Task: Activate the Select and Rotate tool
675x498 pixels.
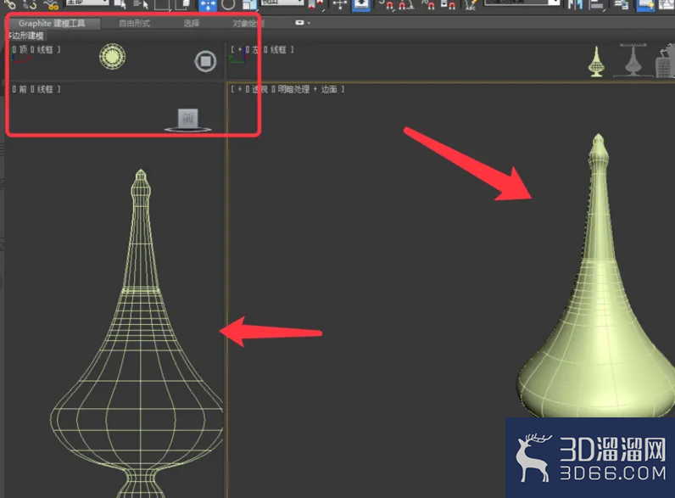Action: click(x=228, y=4)
